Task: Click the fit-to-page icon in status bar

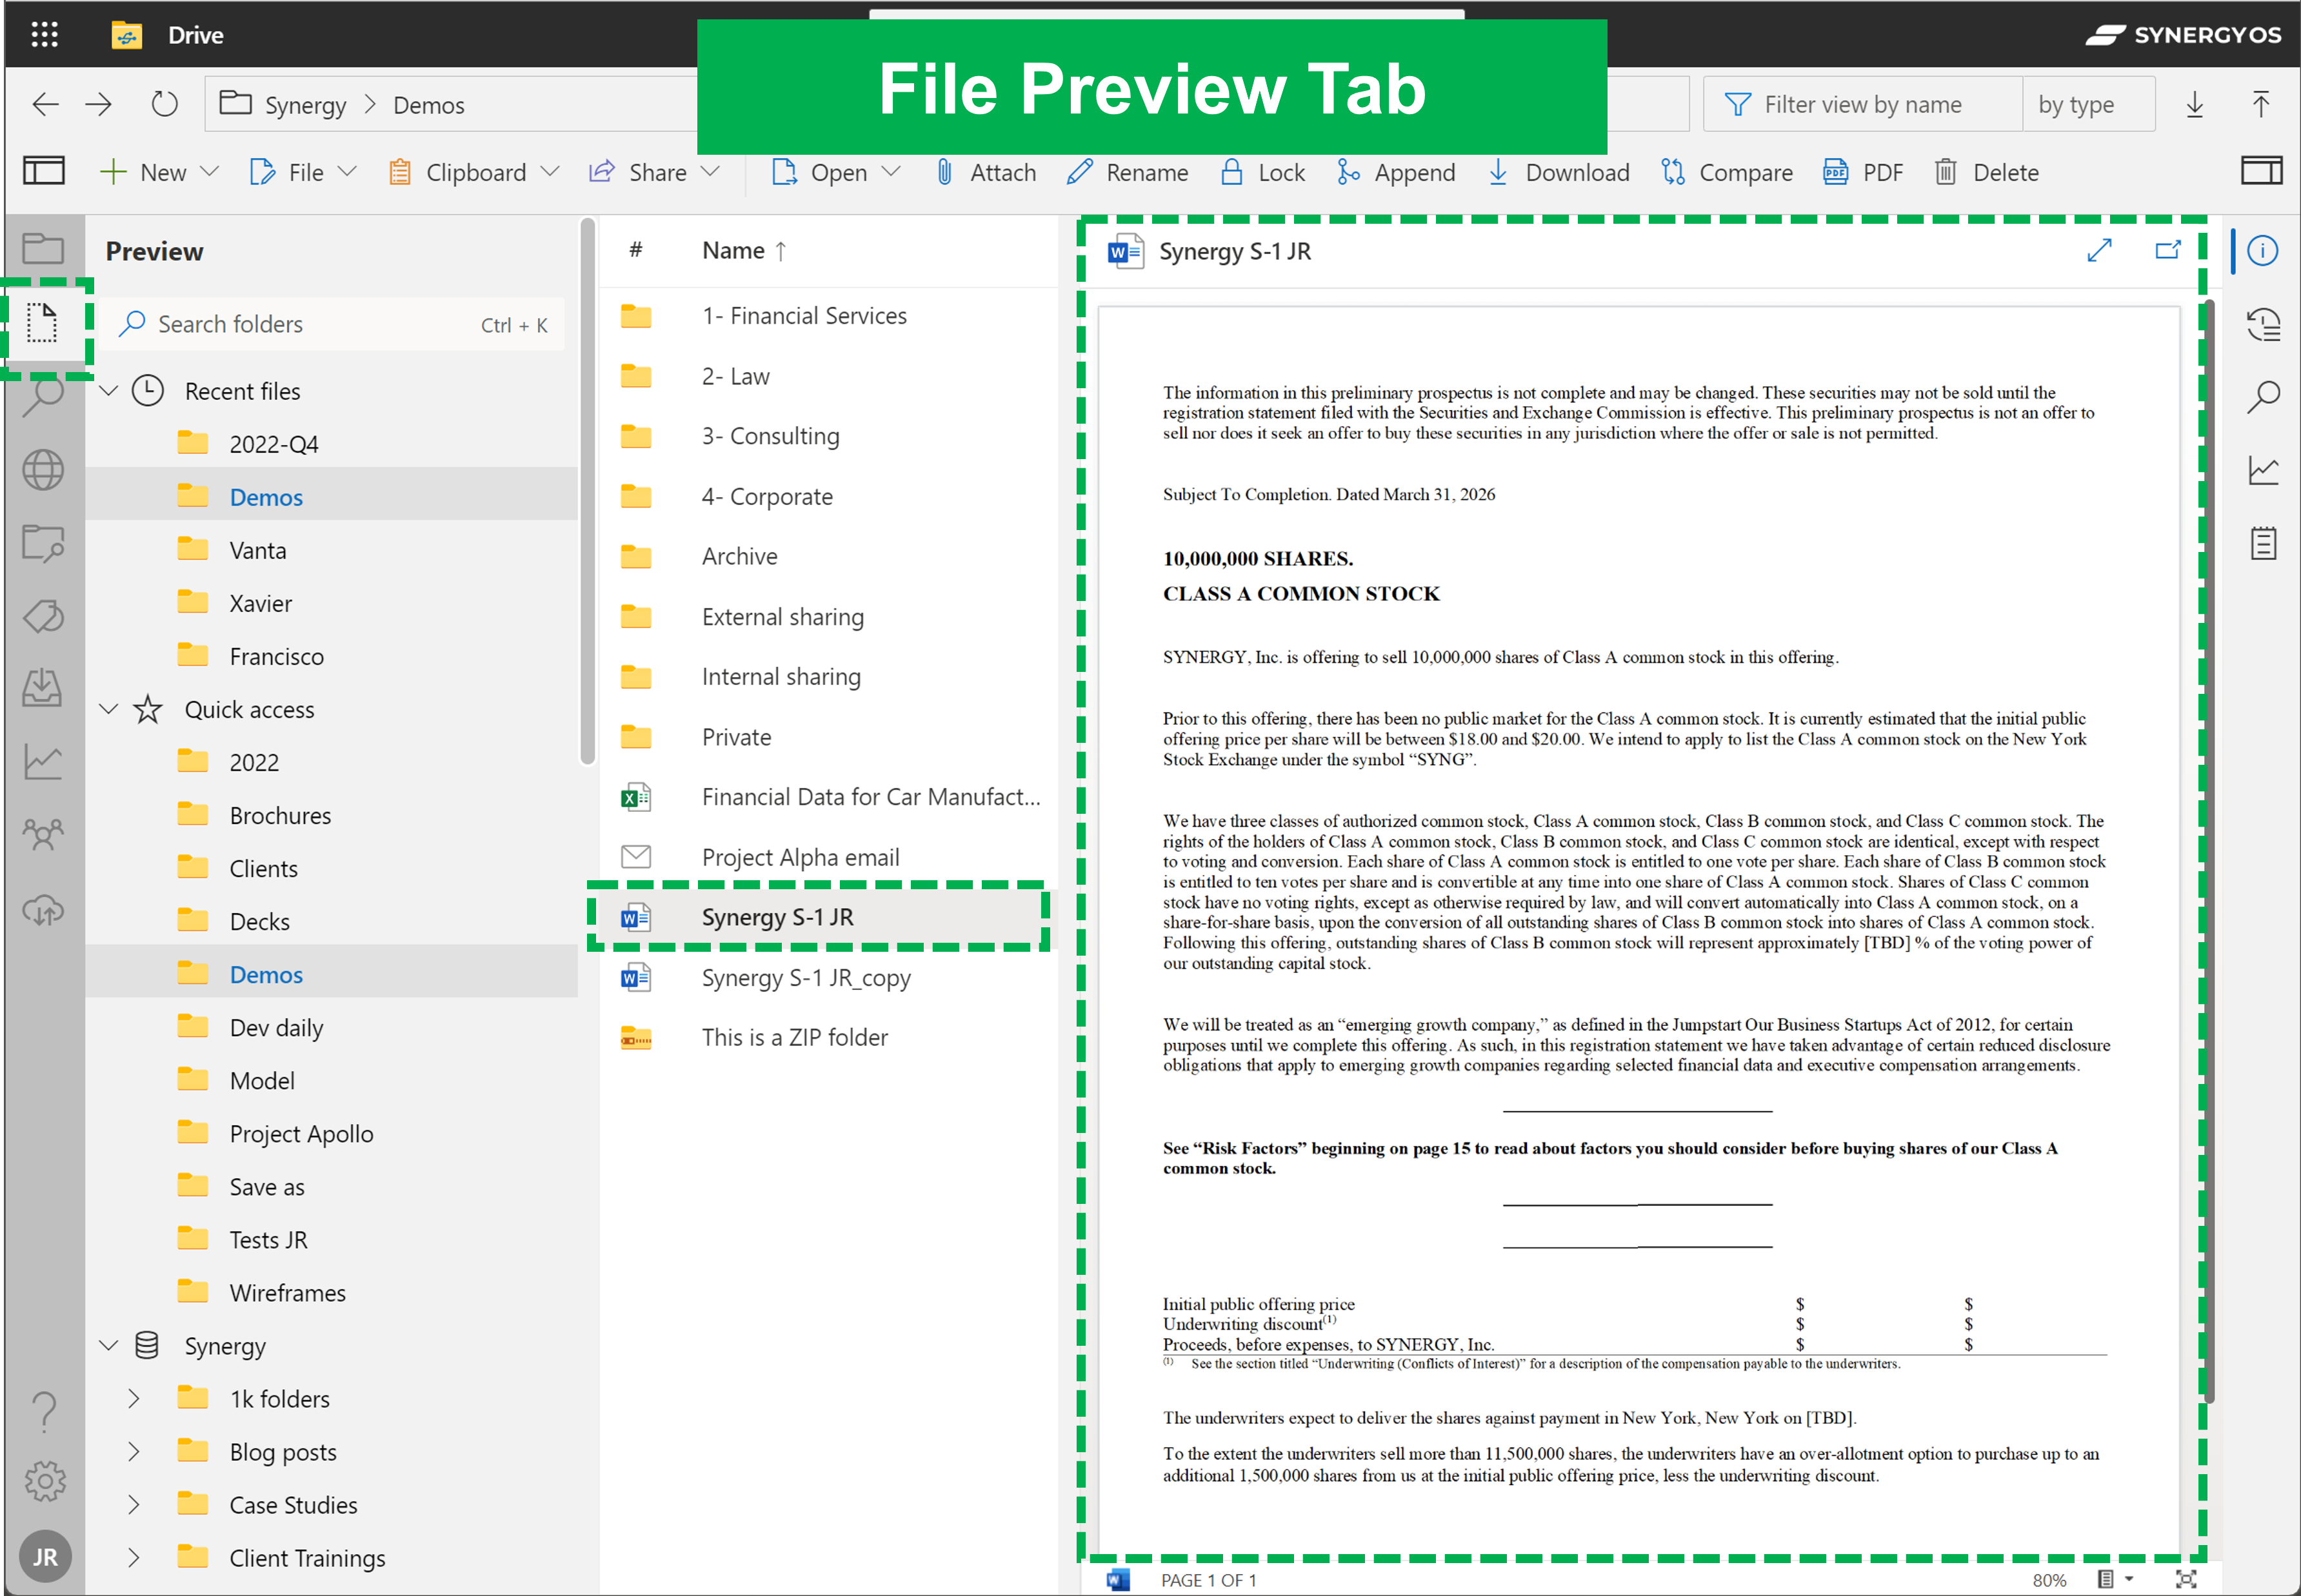Action: pos(2186,1579)
